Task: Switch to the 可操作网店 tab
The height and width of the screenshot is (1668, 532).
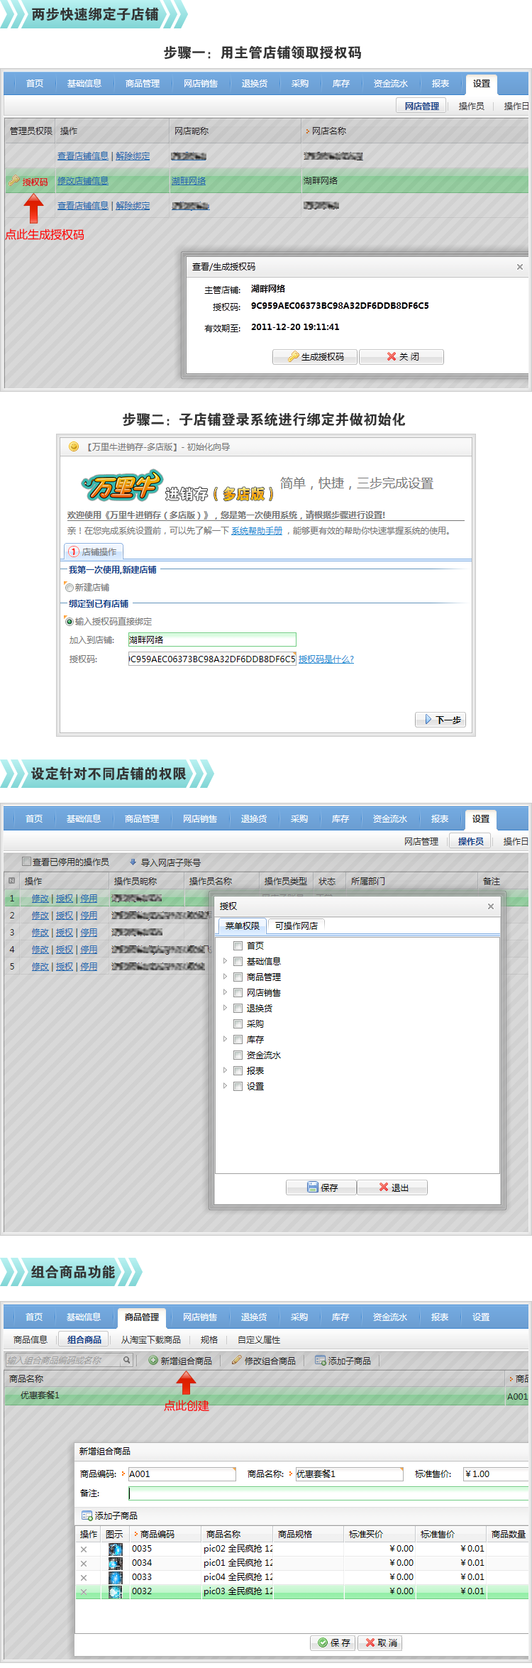Action: point(296,926)
